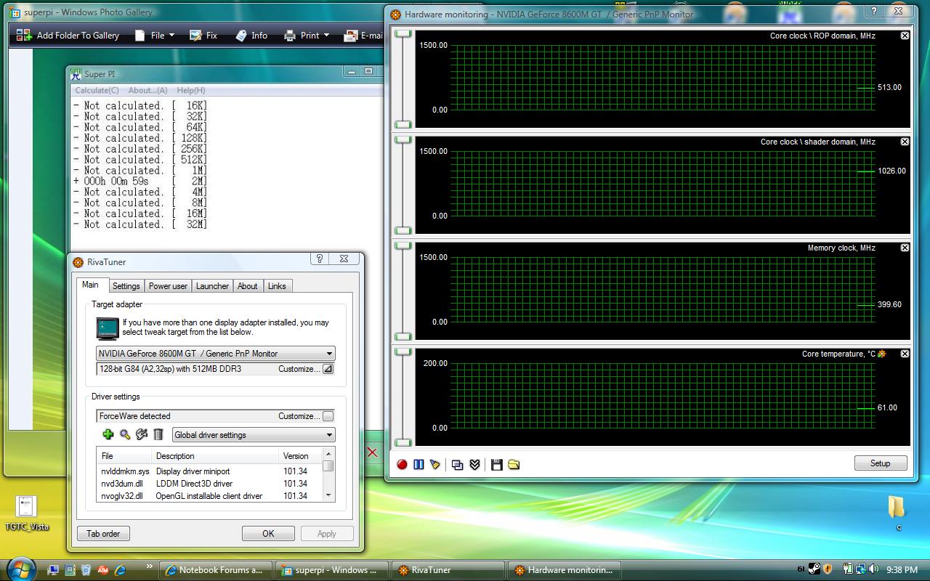The height and width of the screenshot is (581, 930).
Task: Click the Tab order button
Action: [x=103, y=534]
